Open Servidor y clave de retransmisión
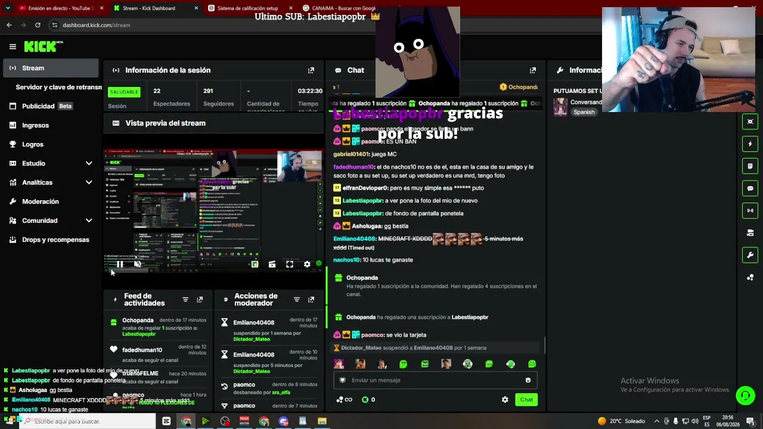Viewport: 763px width, 429px height. [x=58, y=87]
